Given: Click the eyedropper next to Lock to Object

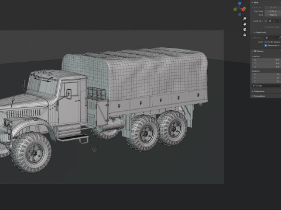Looking at the screenshot, I should point(280,38).
